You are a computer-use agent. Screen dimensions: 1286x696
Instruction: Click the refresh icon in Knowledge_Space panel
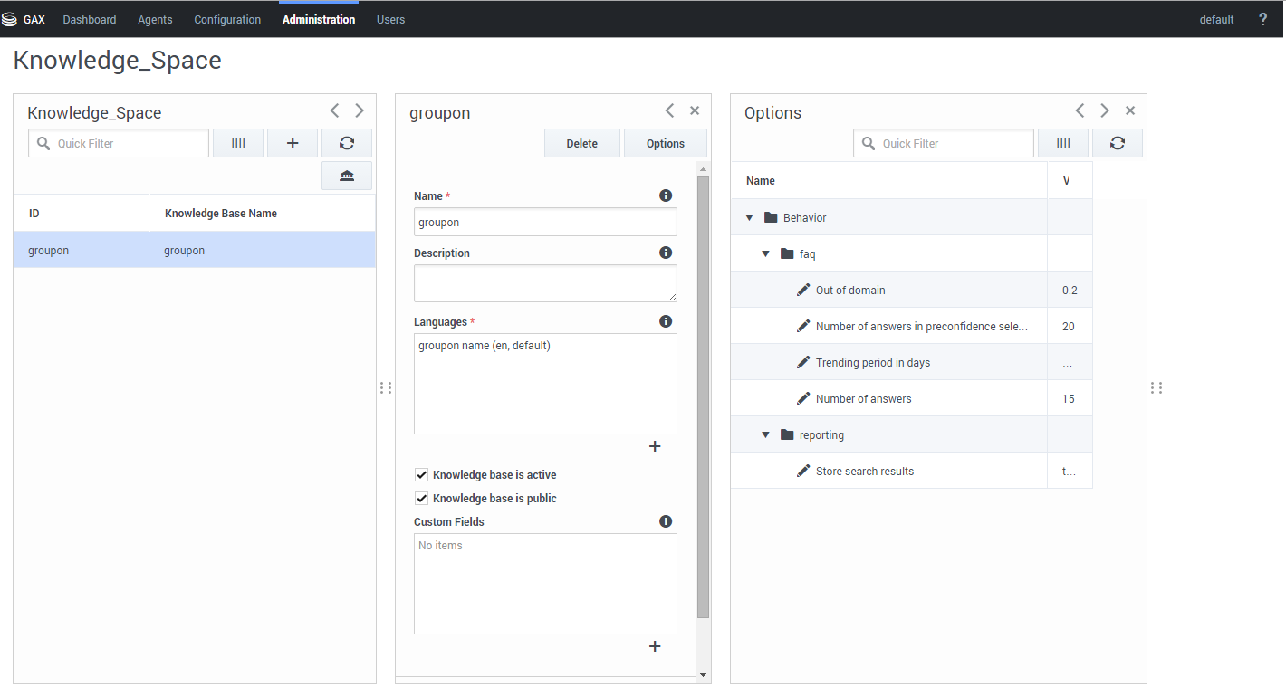point(346,143)
